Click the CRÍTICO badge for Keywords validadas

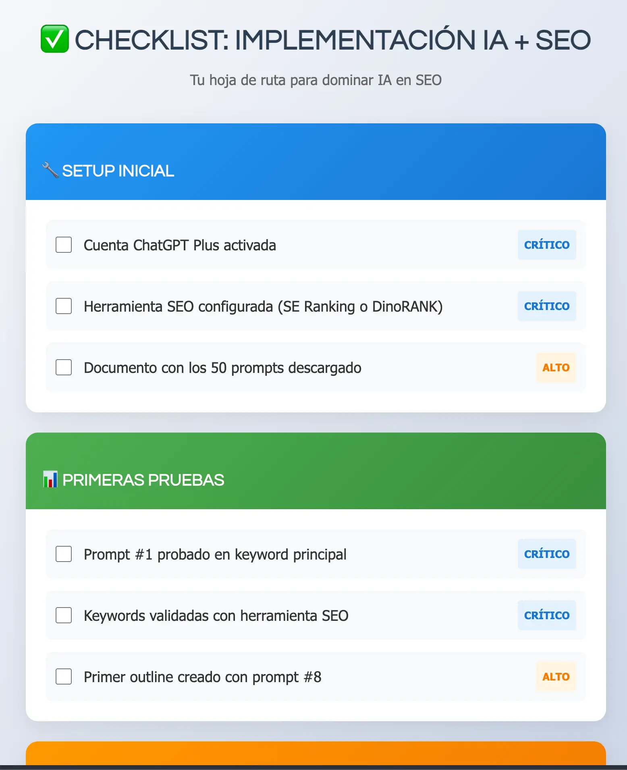(547, 615)
